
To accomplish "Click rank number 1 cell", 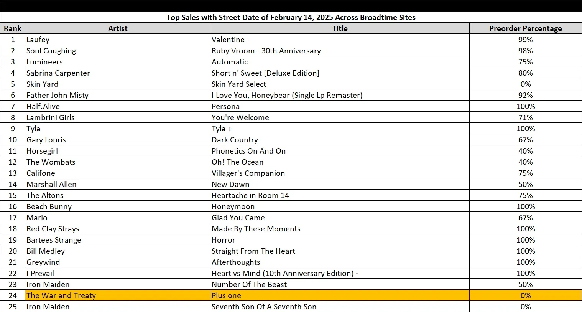I will 13,40.
